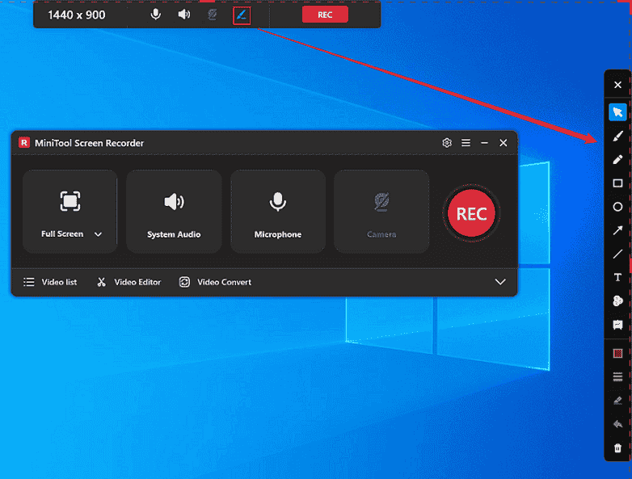Open the whiteboard tool in annotation toolbar
The height and width of the screenshot is (479, 632).
coord(617,325)
